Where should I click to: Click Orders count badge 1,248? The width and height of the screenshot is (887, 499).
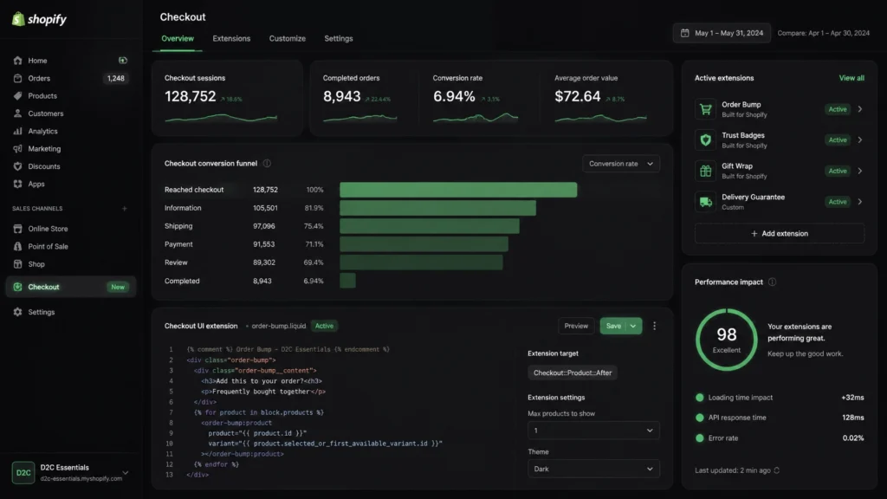115,78
